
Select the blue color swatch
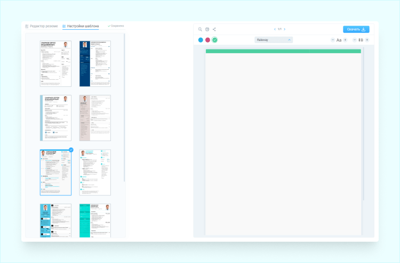click(x=201, y=40)
